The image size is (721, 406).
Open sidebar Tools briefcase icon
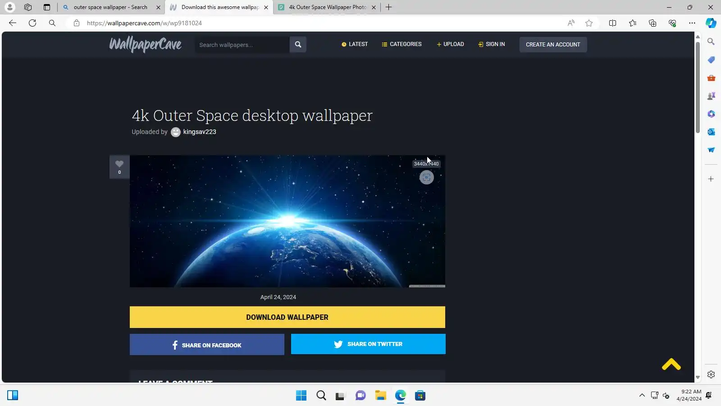click(x=711, y=78)
